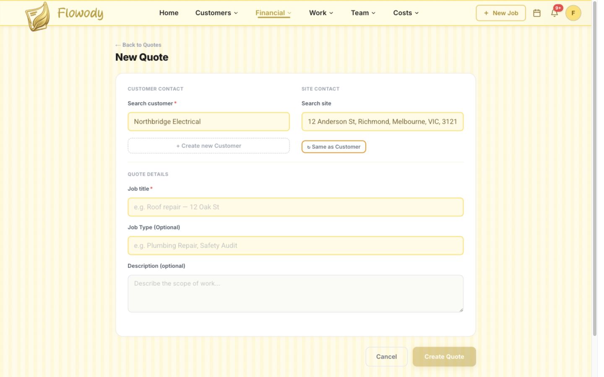Expand the Work dropdown menu
Image resolution: width=604 pixels, height=377 pixels.
321,13
